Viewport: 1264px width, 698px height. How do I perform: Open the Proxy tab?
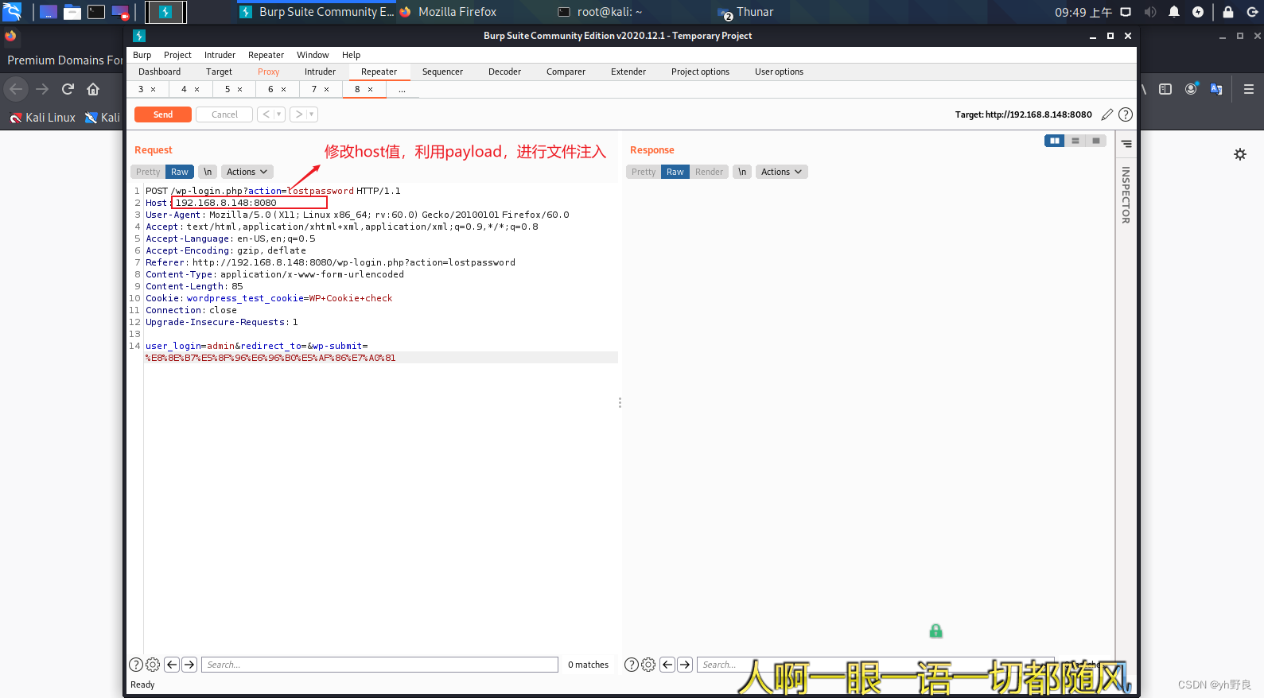click(x=268, y=72)
